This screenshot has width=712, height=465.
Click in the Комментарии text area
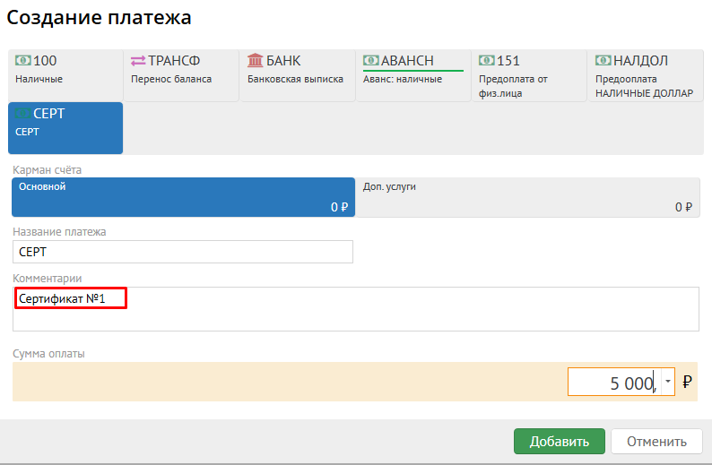click(x=356, y=309)
